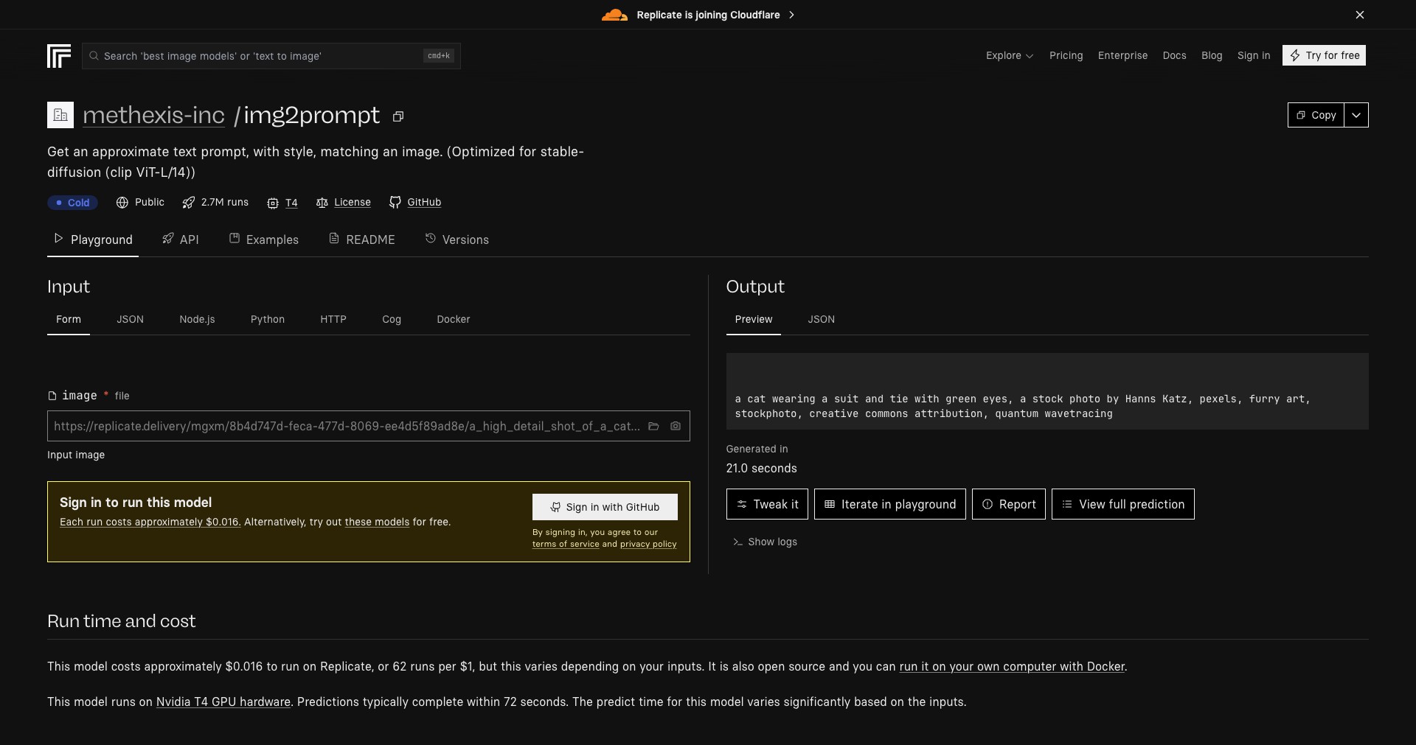Open run it on your own computer link
The height and width of the screenshot is (745, 1416).
click(x=1012, y=666)
